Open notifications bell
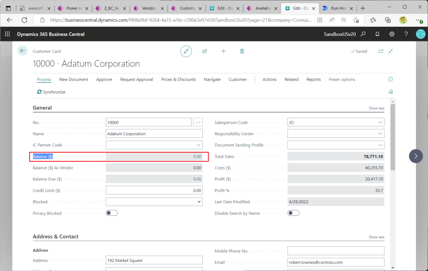 (x=377, y=34)
